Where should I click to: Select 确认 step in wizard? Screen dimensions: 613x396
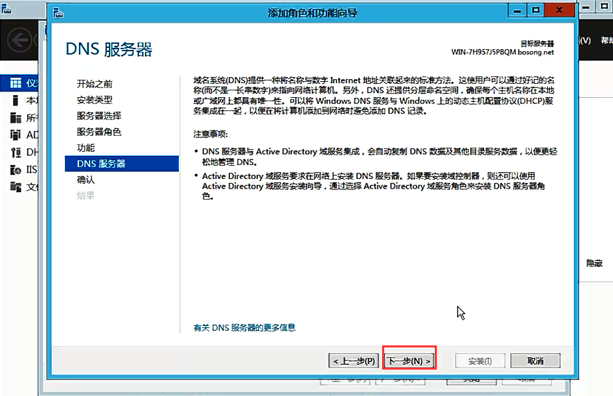pyautogui.click(x=85, y=180)
